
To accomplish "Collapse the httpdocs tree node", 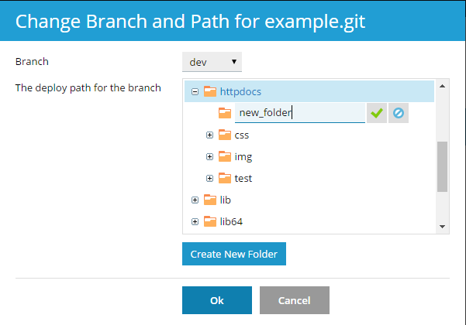I will click(x=195, y=91).
